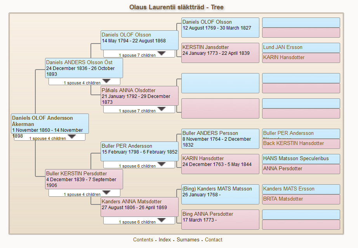Expand Daniels OLOF Andersson Åkerman family arrow
Viewport: 358px width, 248px height.
[x=71, y=136]
